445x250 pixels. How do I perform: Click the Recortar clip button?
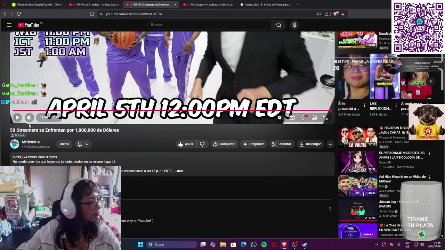pos(281,144)
